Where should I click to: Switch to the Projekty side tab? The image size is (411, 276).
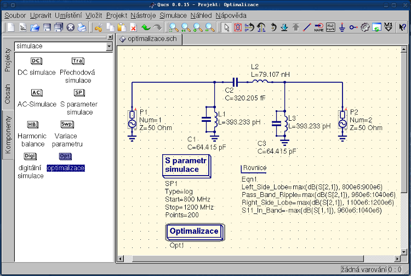[x=8, y=61]
